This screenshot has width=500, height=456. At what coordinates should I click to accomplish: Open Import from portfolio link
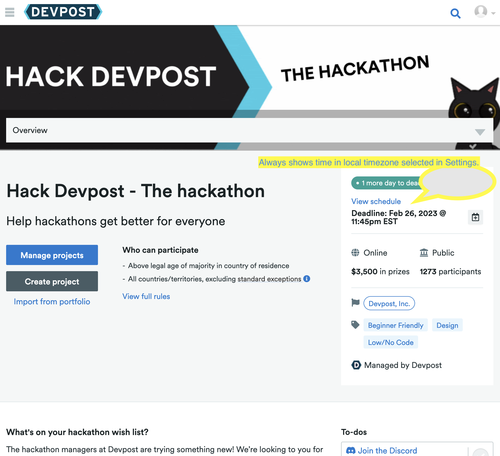(52, 302)
